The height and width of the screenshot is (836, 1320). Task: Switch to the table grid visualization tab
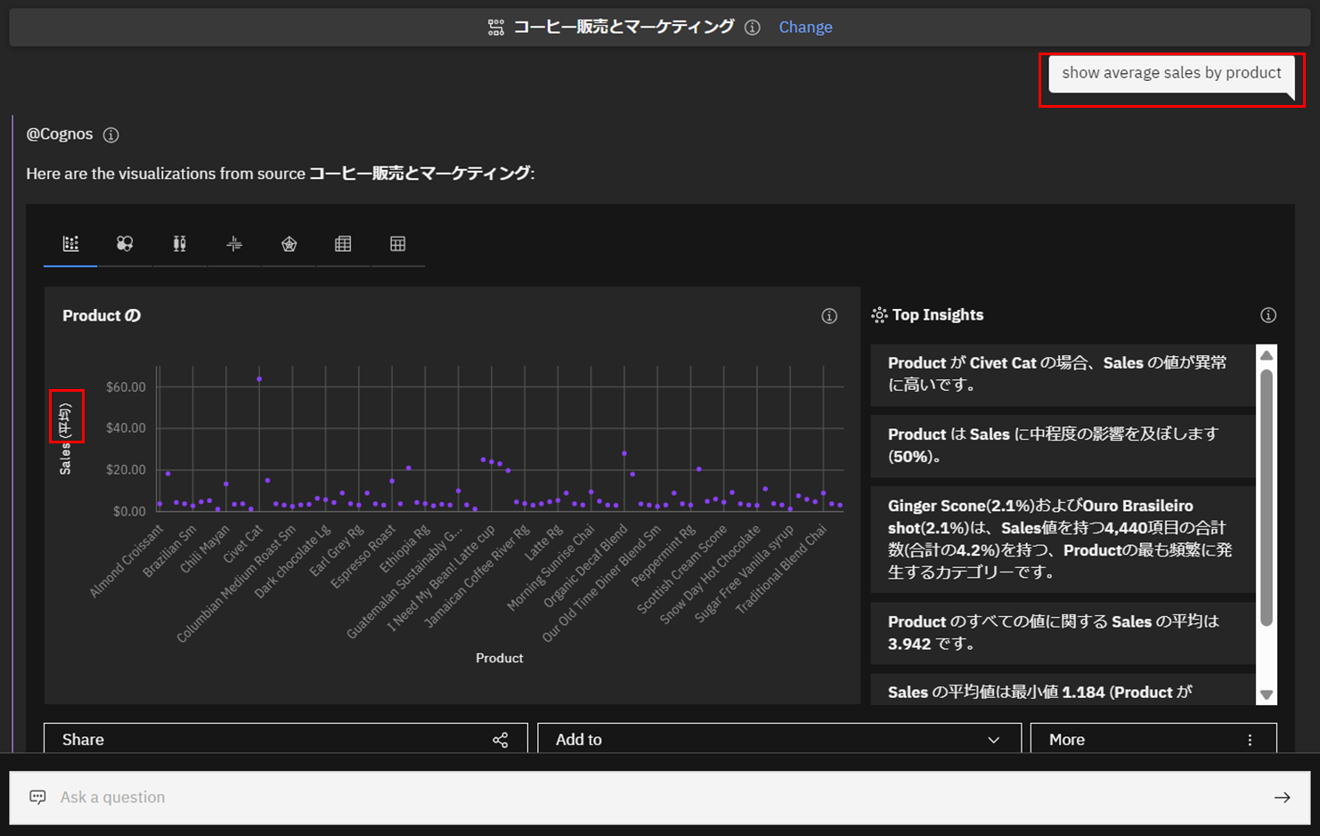[398, 244]
